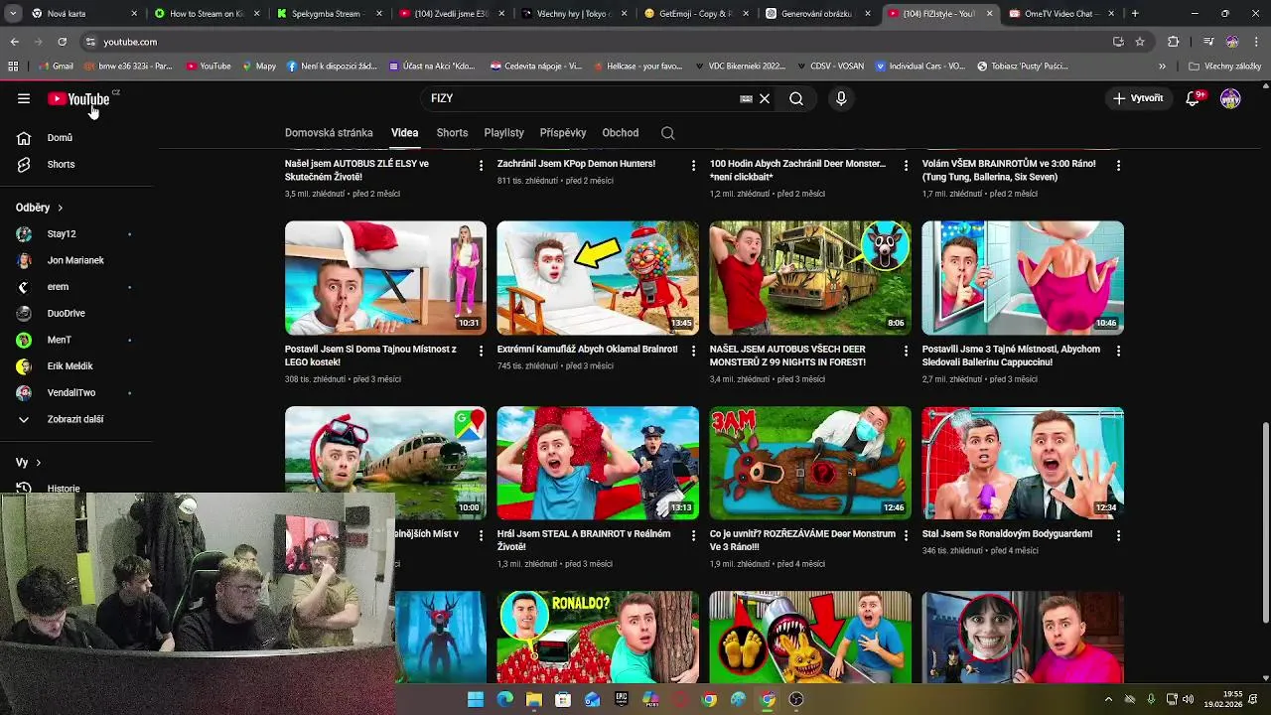This screenshot has height=715, width=1271.
Task: Play the 12:34 Ronaldo bodyguard thumbnail
Action: pos(1023,463)
